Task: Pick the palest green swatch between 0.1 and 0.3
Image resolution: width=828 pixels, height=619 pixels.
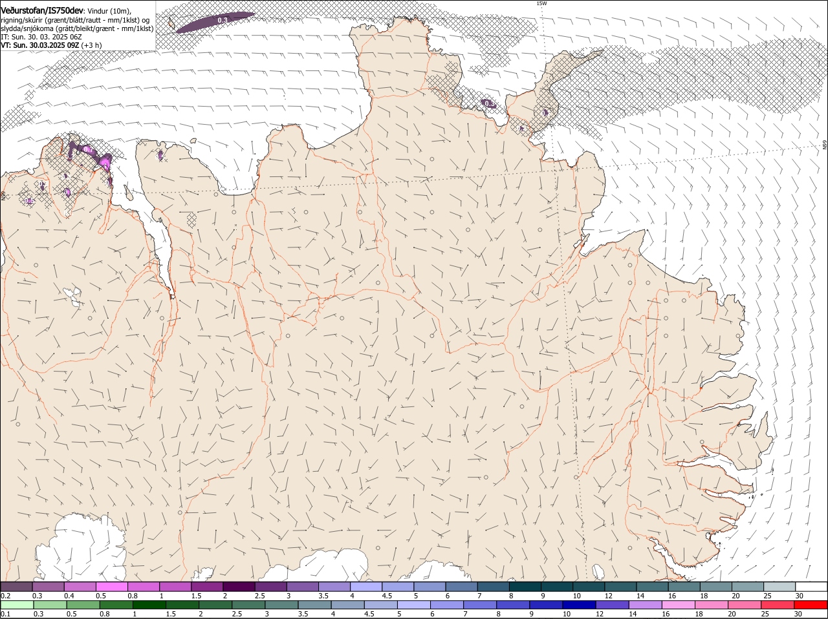Action: coord(16,605)
